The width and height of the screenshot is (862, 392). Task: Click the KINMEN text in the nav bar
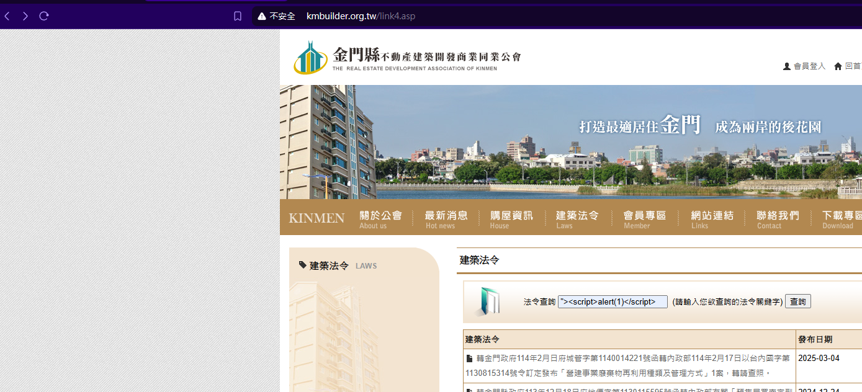[x=317, y=218]
